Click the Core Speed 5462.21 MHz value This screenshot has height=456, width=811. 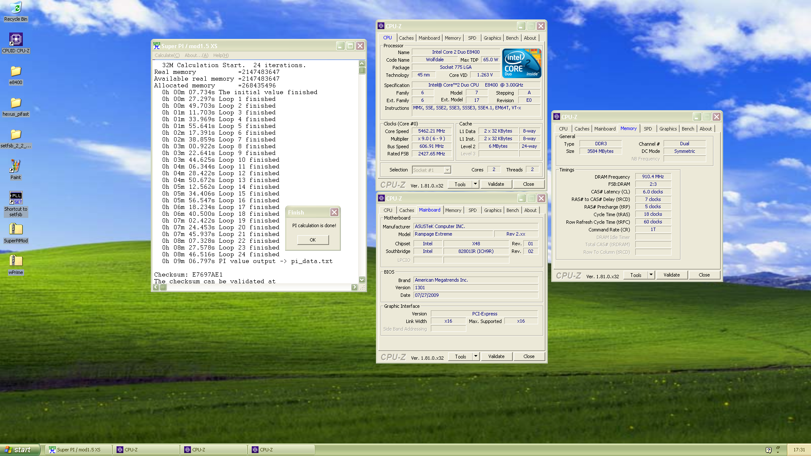[431, 131]
